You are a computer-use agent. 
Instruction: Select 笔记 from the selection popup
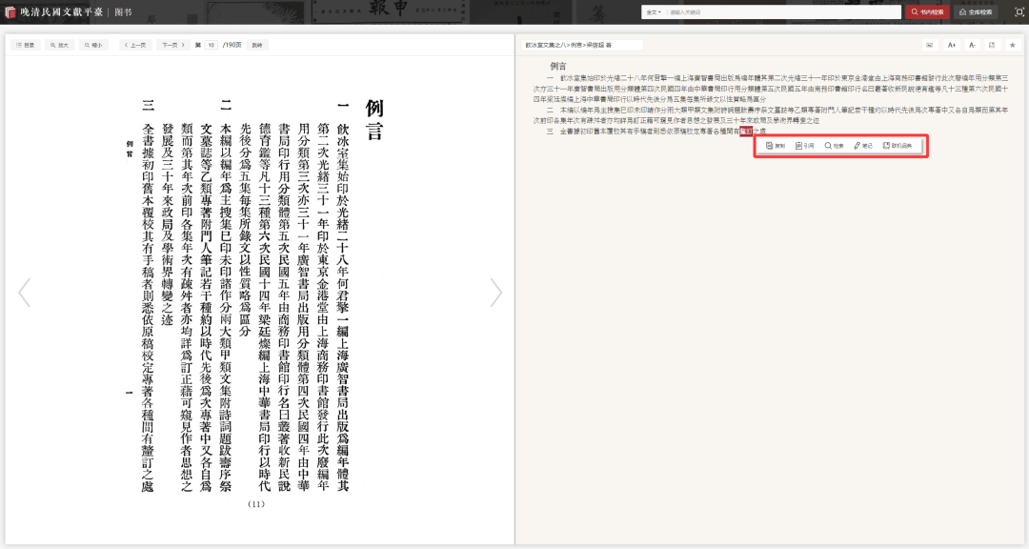pyautogui.click(x=863, y=146)
